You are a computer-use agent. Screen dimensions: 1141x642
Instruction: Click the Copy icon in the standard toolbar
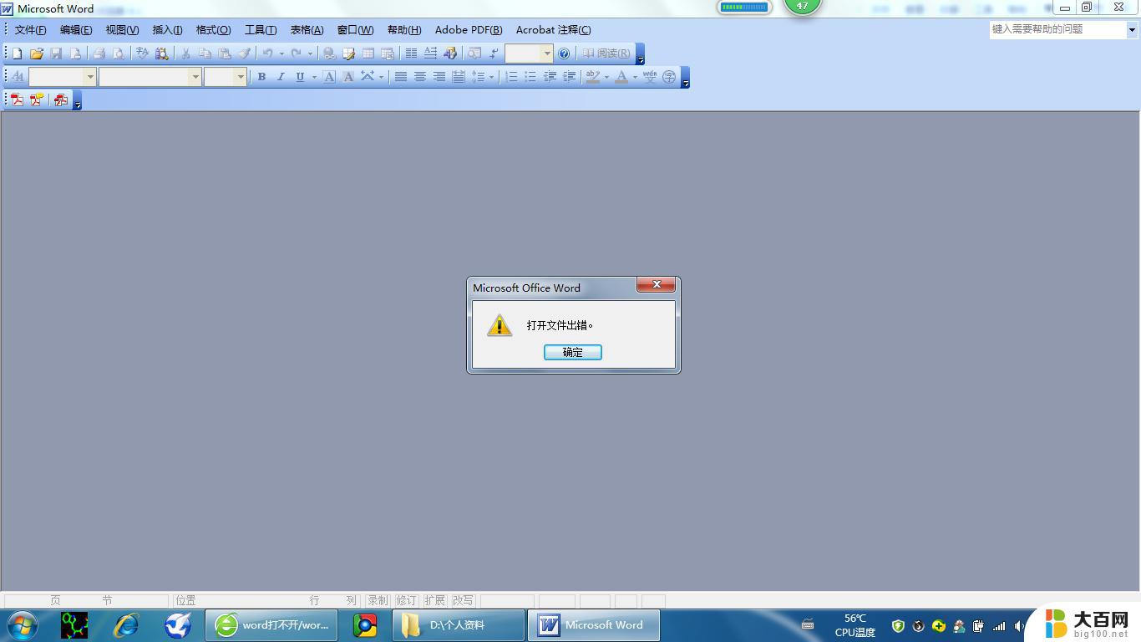[x=205, y=53]
